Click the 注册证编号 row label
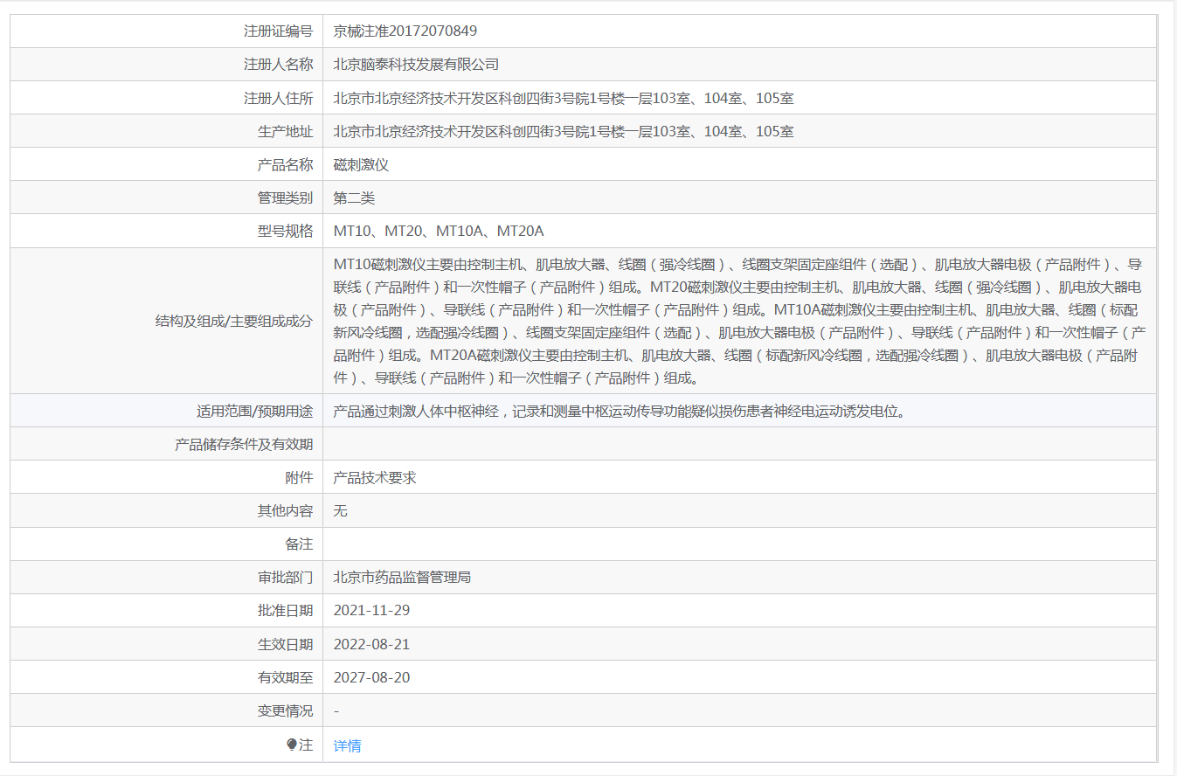1177x776 pixels. click(x=278, y=31)
